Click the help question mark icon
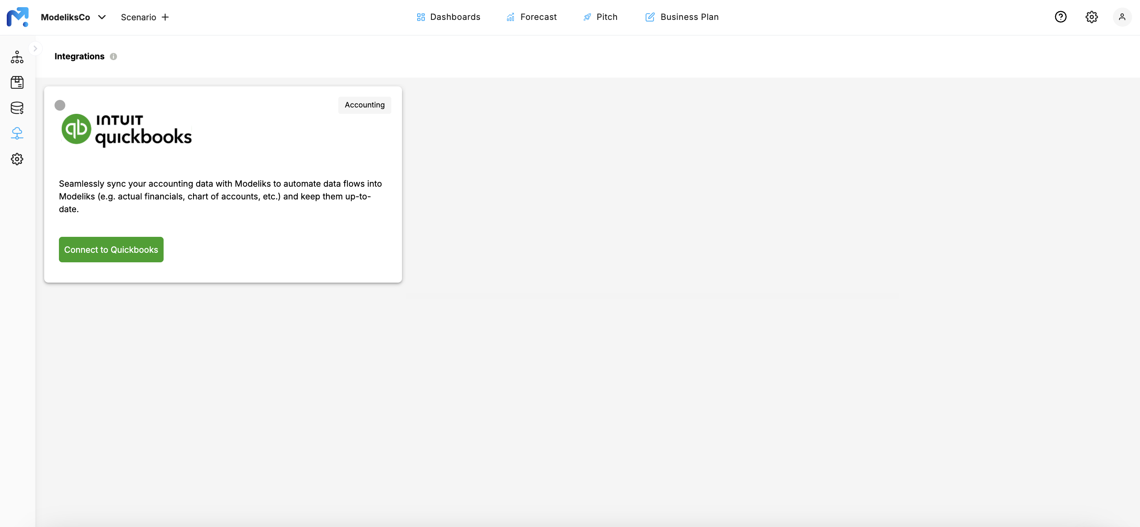1140x527 pixels. 1061,16
